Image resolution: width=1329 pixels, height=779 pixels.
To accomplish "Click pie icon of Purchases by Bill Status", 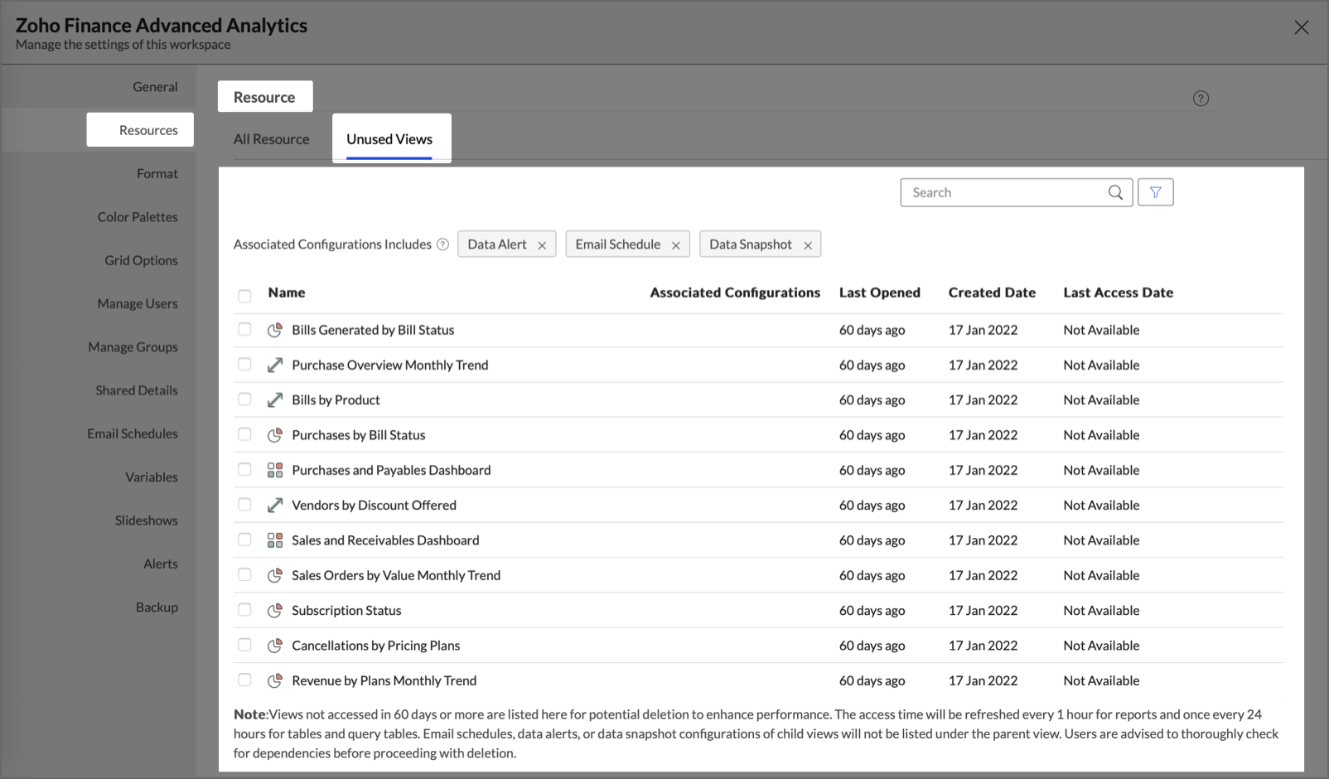I will [x=275, y=435].
